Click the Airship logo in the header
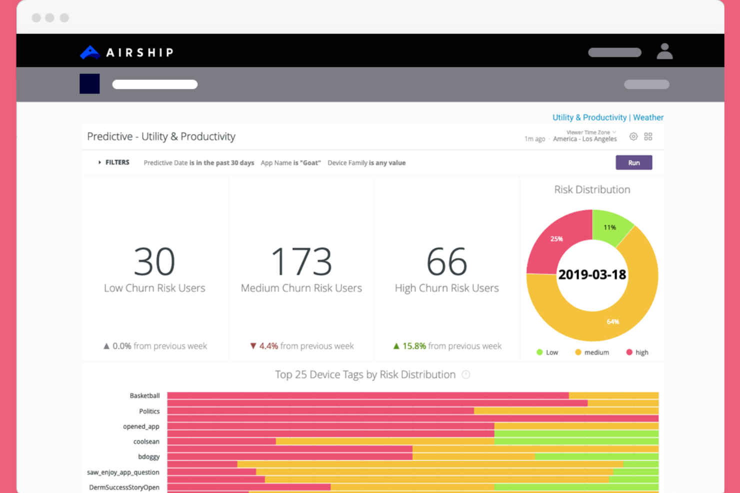740x493 pixels. pyautogui.click(x=126, y=52)
